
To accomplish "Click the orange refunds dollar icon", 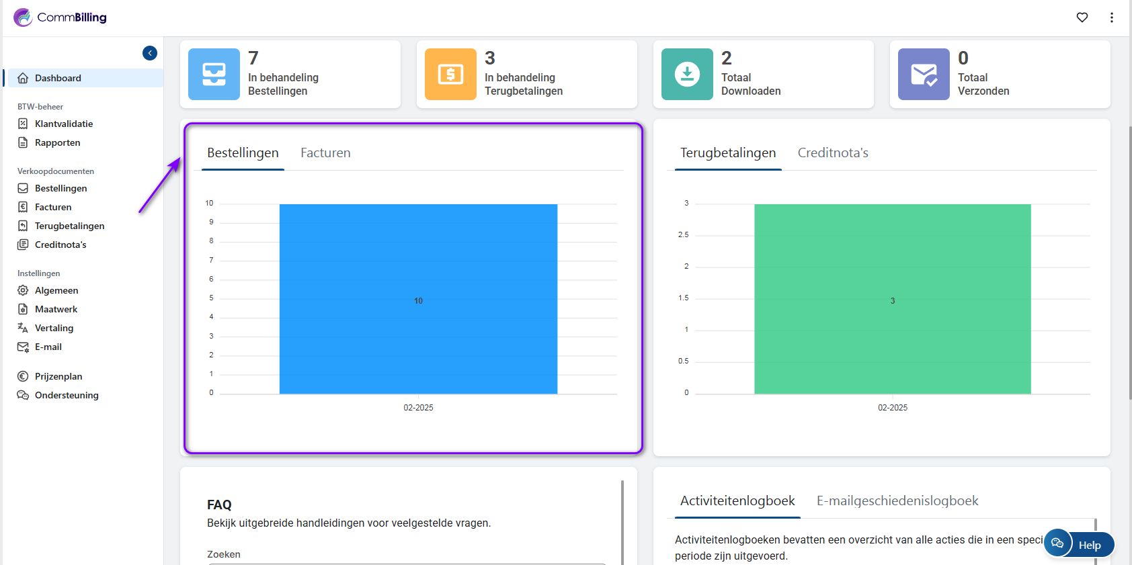I will pyautogui.click(x=450, y=74).
